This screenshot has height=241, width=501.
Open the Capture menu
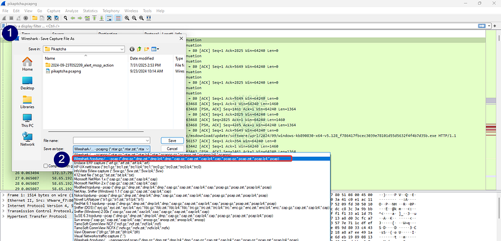pos(53,11)
